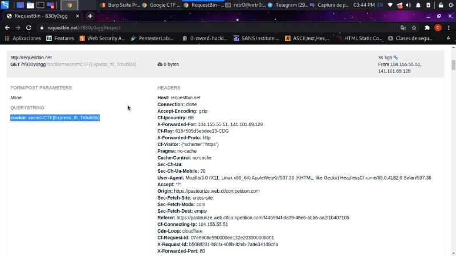This screenshot has width=456, height=256.
Task: Switch to Captura de pantalla taskbar window
Action: tap(329, 5)
